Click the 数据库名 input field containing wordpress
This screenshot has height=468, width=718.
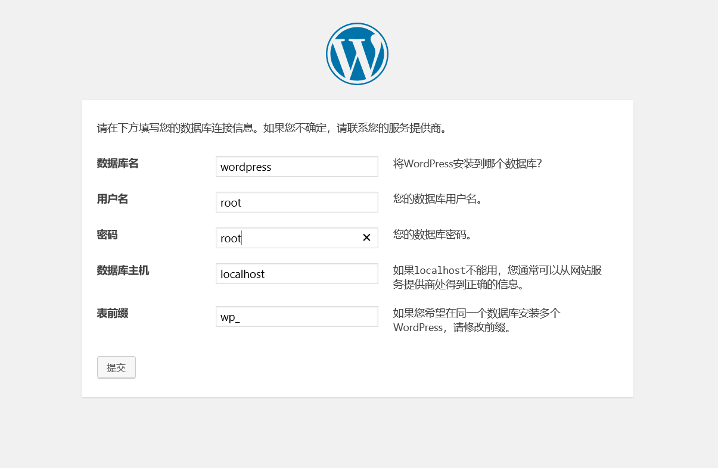(x=297, y=167)
